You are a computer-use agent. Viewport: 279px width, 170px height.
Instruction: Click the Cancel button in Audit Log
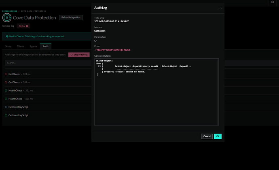pyautogui.click(x=207, y=136)
